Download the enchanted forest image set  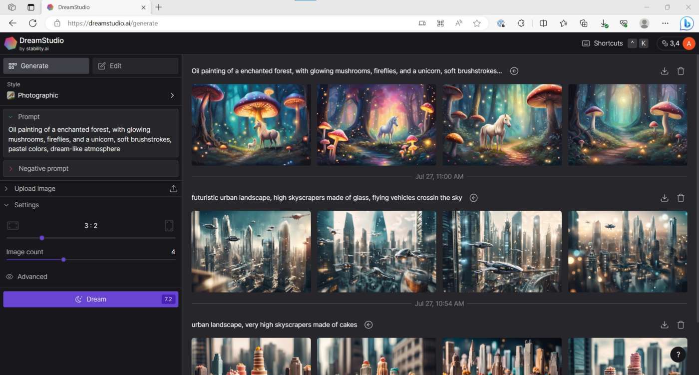(664, 71)
